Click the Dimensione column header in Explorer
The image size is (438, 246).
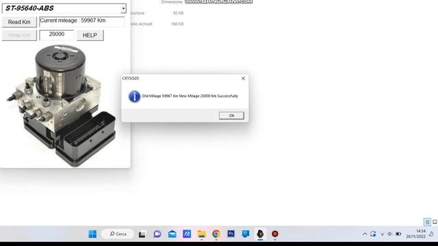(172, 2)
